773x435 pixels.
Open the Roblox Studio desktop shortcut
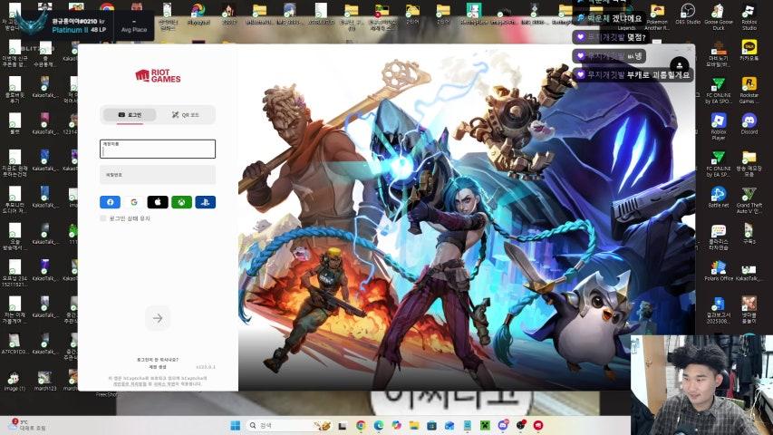(x=749, y=17)
